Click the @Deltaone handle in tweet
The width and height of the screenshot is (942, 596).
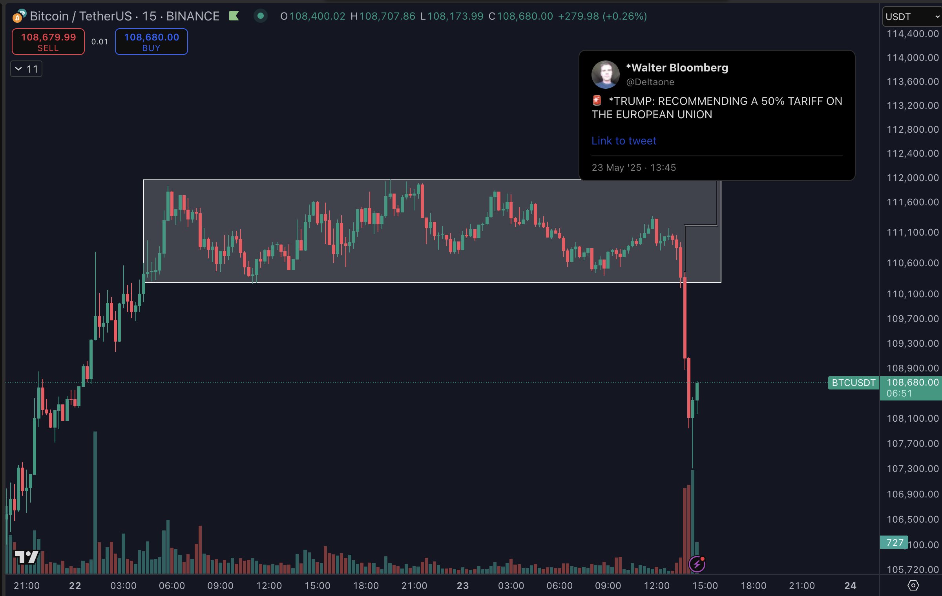[x=650, y=82]
